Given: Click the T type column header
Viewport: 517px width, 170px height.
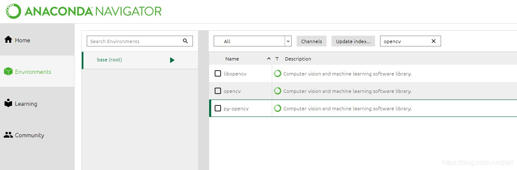Looking at the screenshot, I should (x=277, y=59).
